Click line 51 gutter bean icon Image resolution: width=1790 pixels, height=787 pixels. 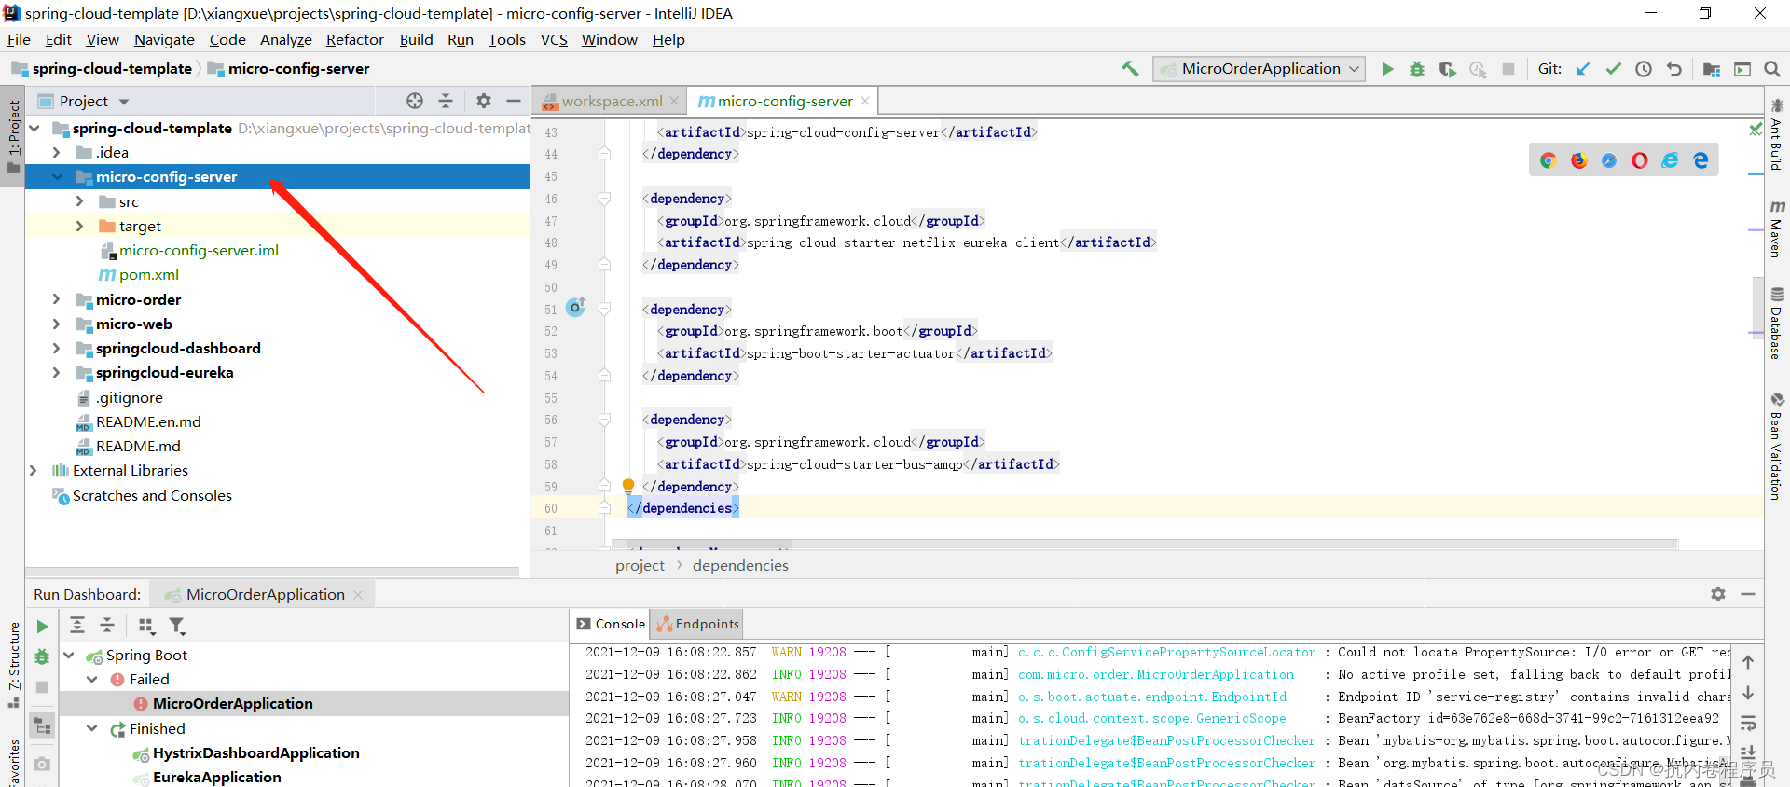pos(576,307)
